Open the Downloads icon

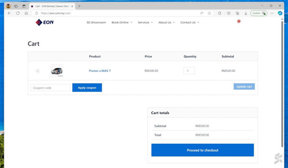(x=246, y=13)
